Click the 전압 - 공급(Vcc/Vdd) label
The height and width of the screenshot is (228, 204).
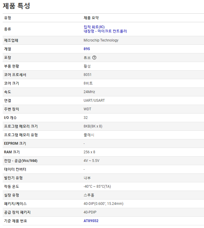point(21,160)
